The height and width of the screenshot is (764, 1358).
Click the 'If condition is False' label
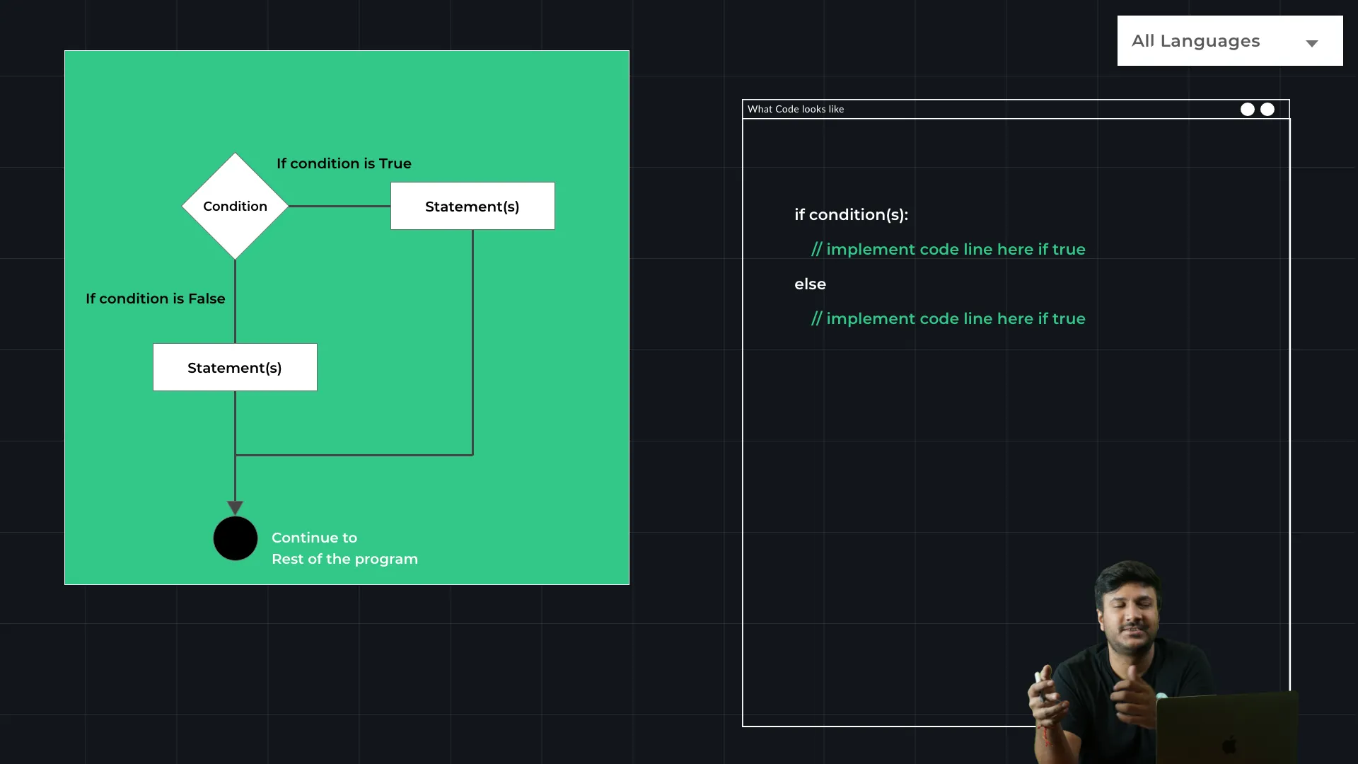point(156,299)
